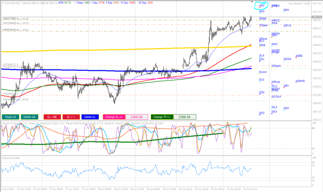The image size is (323, 192).
Task: Click the 2377.30 price scale value
Action: click(317, 4)
